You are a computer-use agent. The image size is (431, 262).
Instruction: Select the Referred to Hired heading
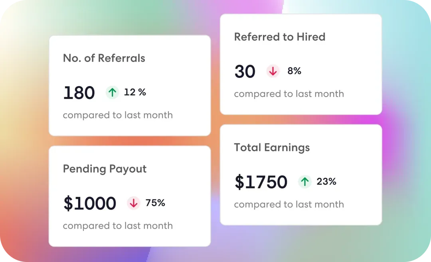tap(280, 37)
